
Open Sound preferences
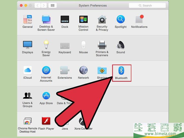tap(121, 47)
